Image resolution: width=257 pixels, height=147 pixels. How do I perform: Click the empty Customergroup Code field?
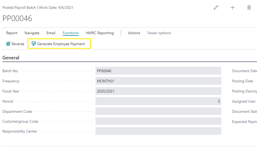point(158,121)
